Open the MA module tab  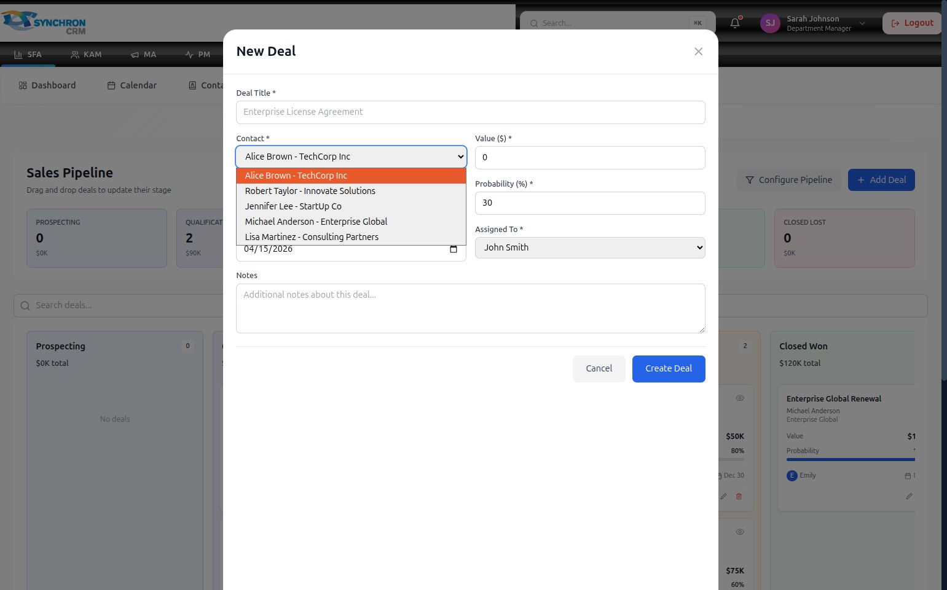[x=144, y=55]
